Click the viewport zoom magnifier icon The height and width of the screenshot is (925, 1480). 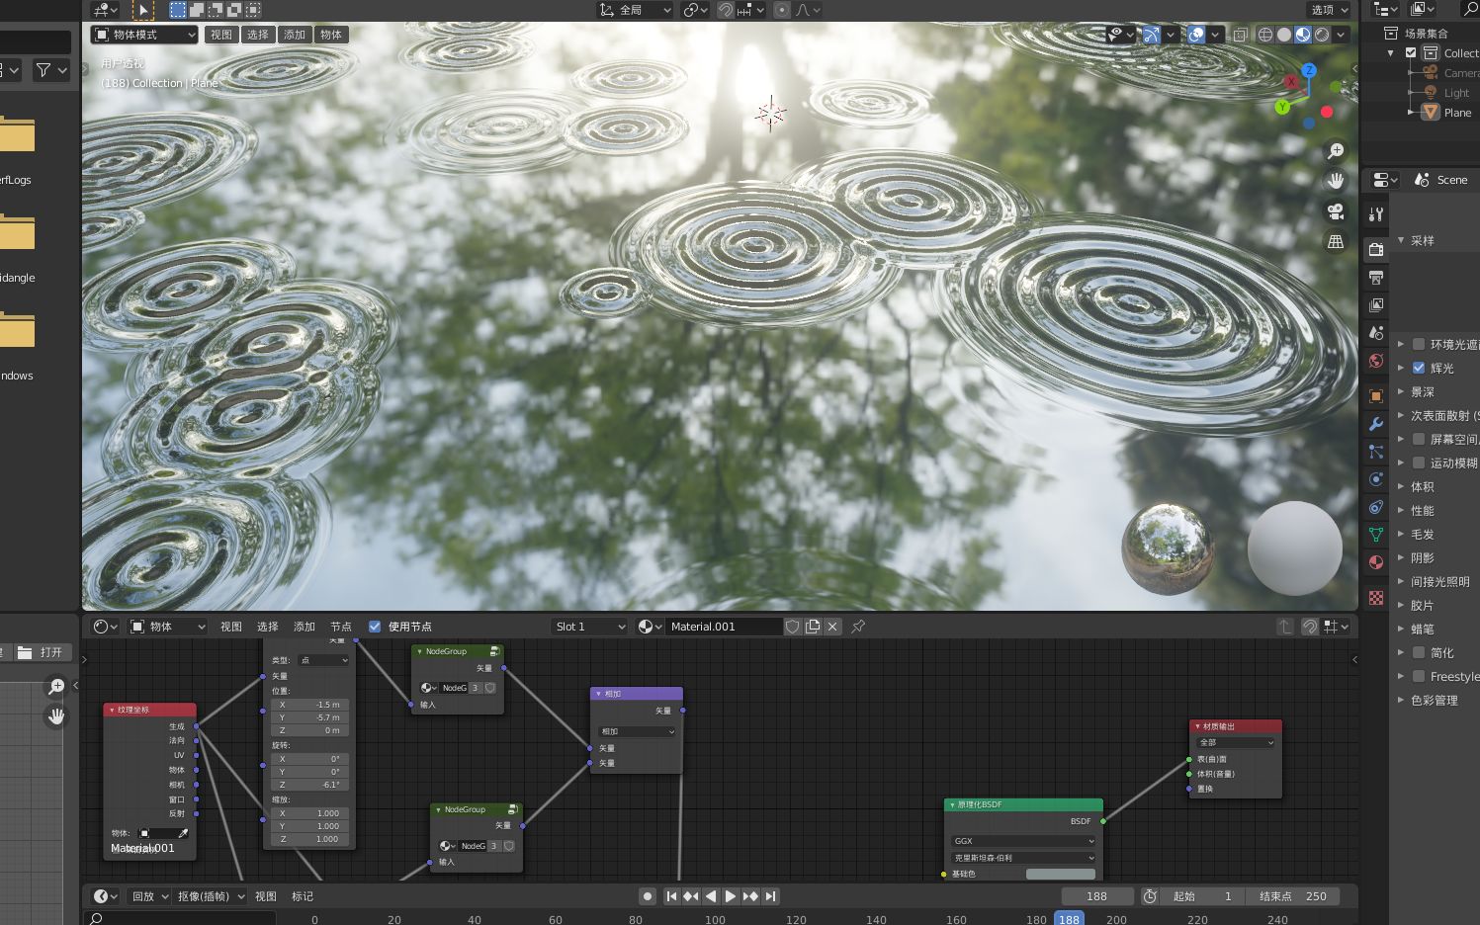tap(1336, 151)
